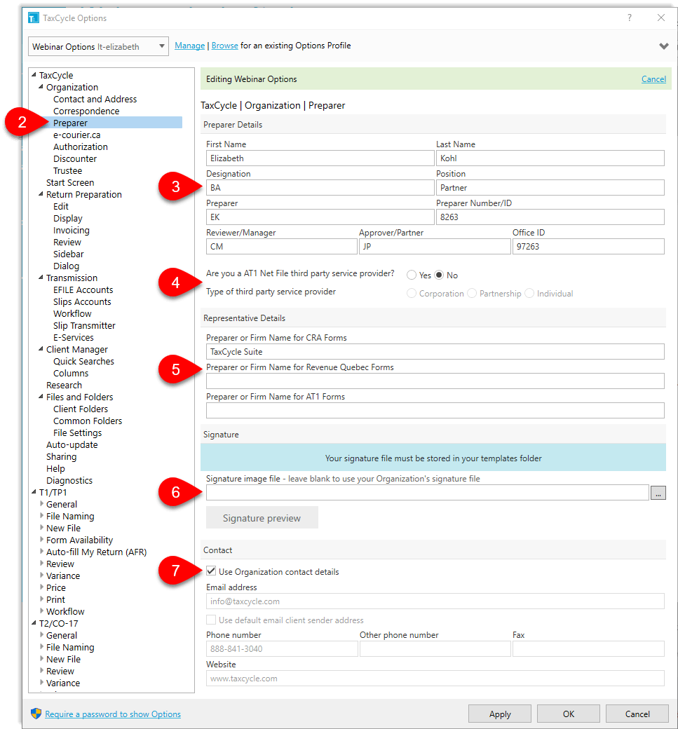Close the TaxCycle Options window
Image resolution: width=678 pixels, height=729 pixels.
coord(660,18)
